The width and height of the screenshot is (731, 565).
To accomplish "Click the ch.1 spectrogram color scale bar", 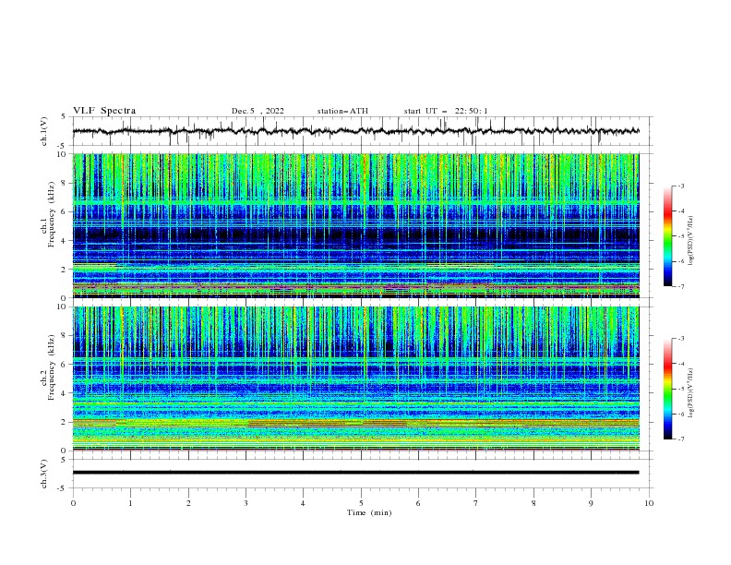I will point(667,236).
